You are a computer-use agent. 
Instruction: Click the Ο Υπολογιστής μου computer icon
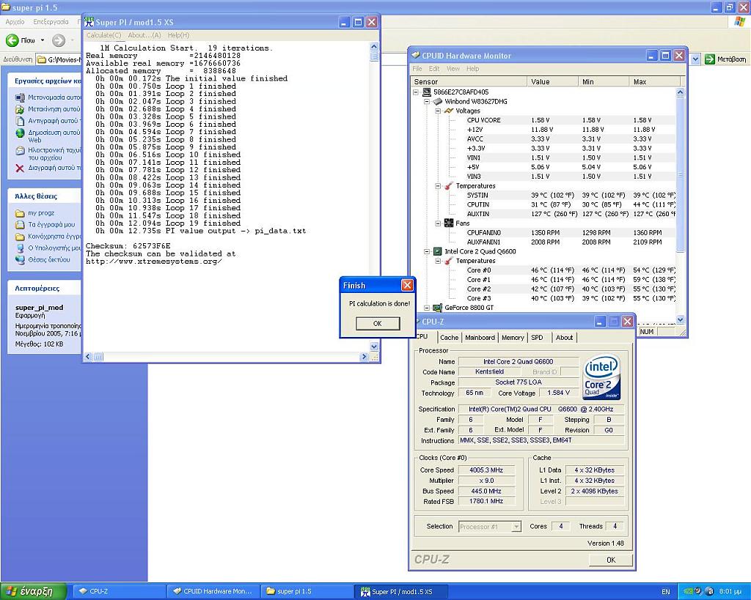20,248
